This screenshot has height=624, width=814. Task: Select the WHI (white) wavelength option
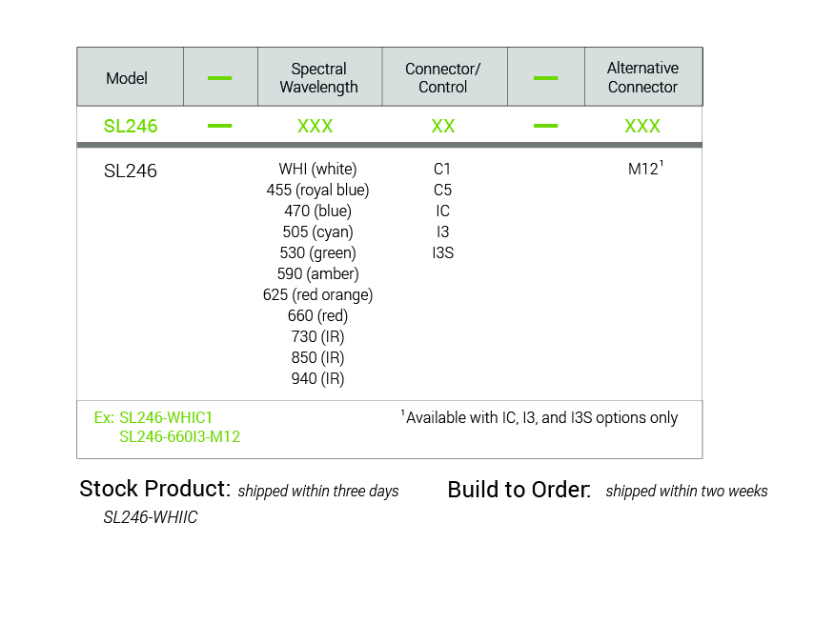[317, 170]
